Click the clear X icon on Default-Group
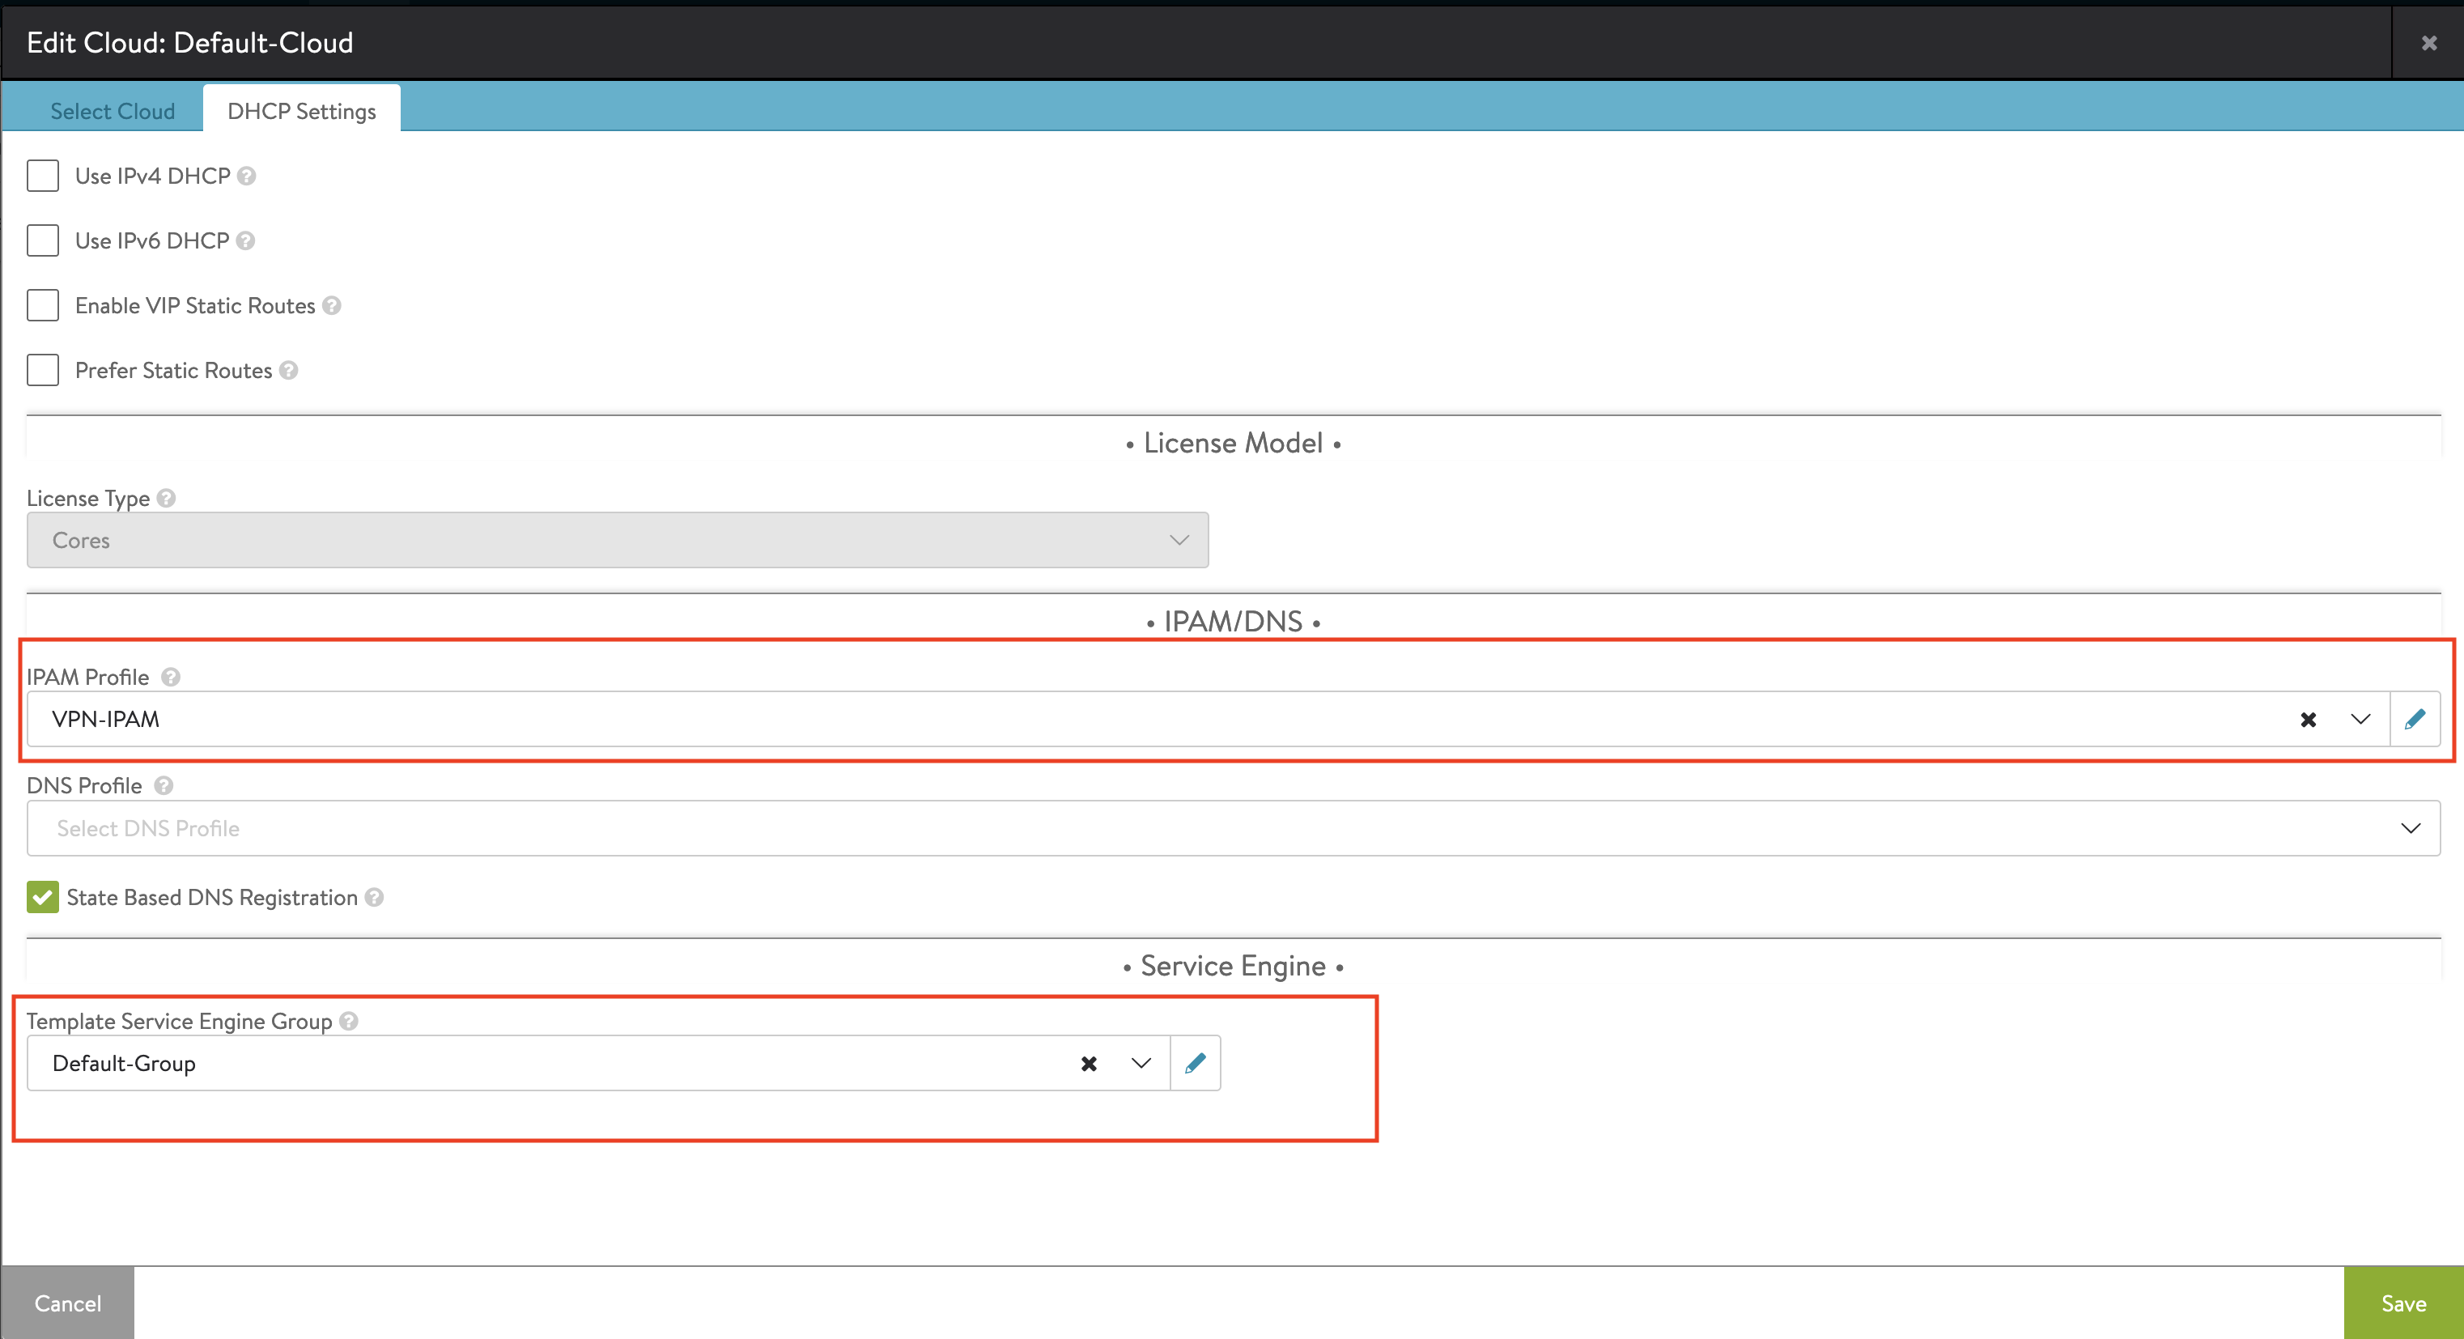Viewport: 2464px width, 1339px height. (1088, 1062)
